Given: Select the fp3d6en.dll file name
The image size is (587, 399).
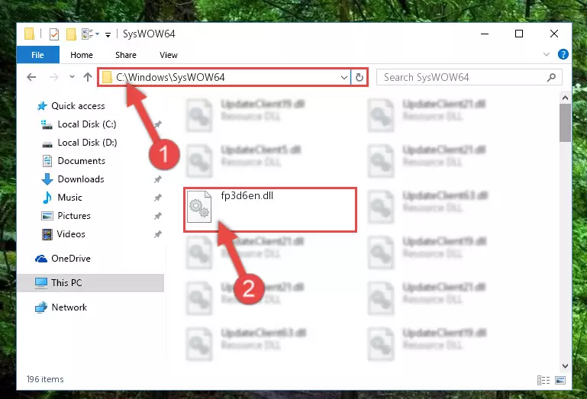Looking at the screenshot, I should click(247, 196).
